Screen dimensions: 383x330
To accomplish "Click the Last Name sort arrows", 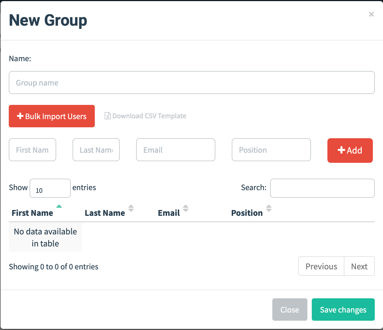I will 131,208.
